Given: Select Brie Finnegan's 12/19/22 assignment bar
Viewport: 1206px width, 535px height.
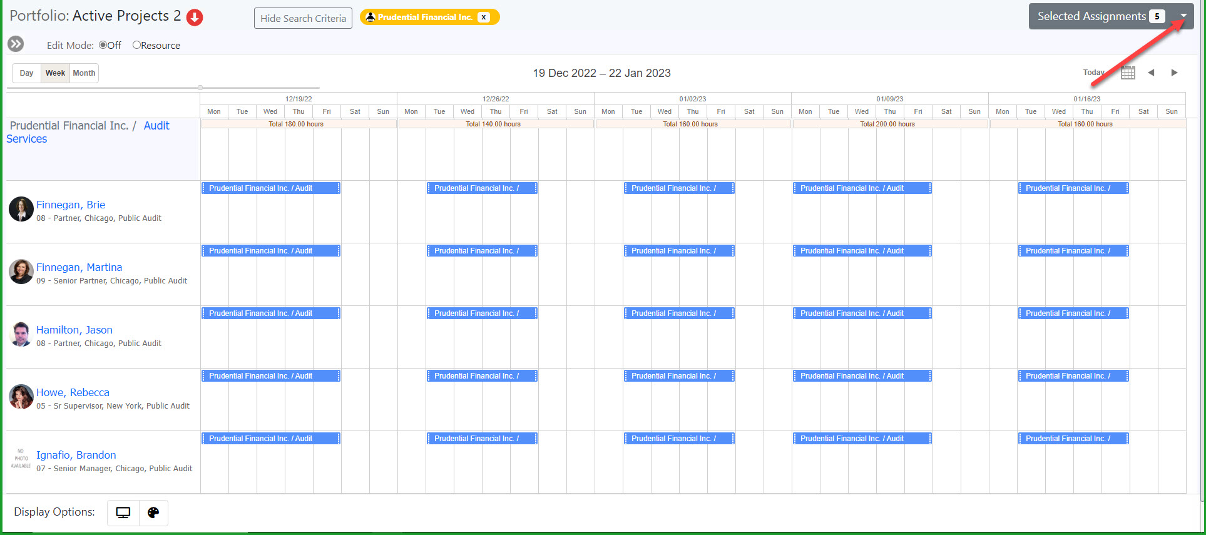Looking at the screenshot, I should pyautogui.click(x=271, y=188).
